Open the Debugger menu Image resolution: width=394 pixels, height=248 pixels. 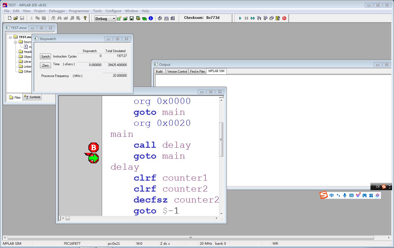pyautogui.click(x=57, y=11)
